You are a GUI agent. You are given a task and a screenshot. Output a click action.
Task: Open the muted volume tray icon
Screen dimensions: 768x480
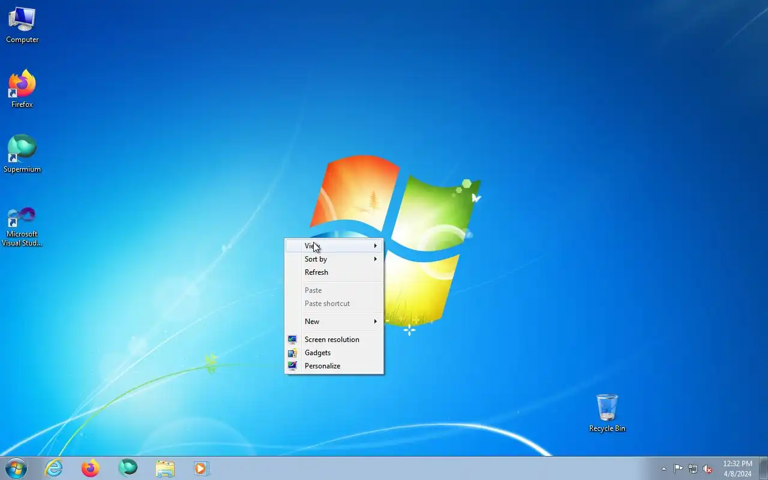pyautogui.click(x=707, y=469)
